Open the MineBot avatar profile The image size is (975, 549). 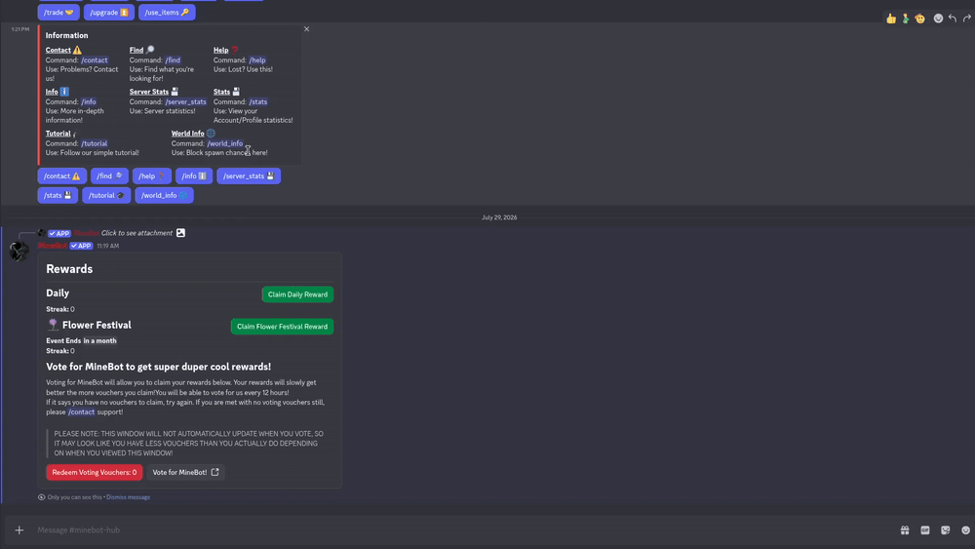pos(19,252)
